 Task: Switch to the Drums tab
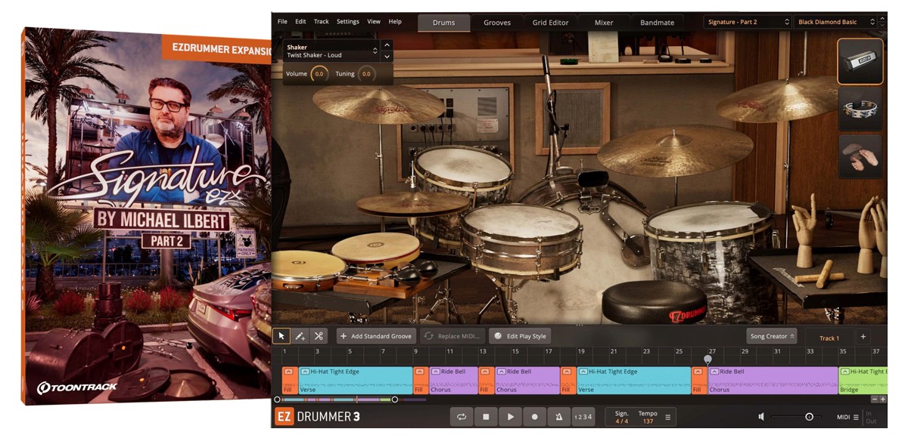(444, 23)
